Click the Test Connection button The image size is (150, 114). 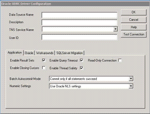pos(134,34)
